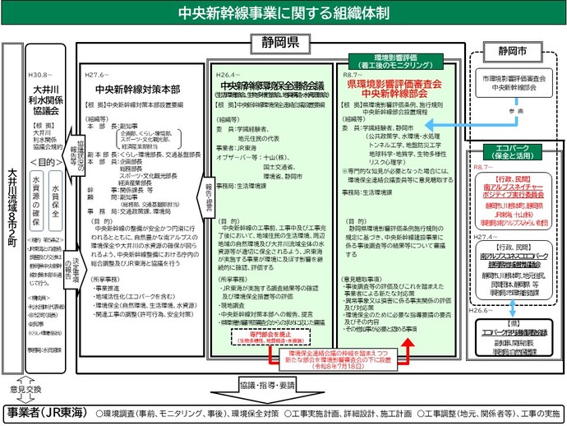Select the '水資源の確保' box
The height and width of the screenshot is (426, 567).
(36, 201)
